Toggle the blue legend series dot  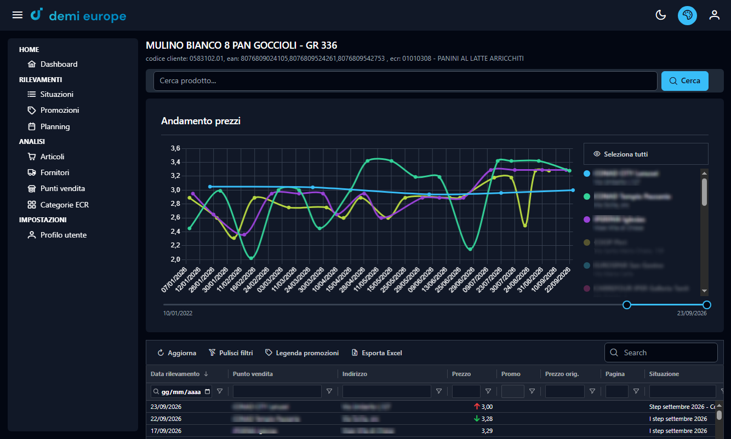(x=587, y=174)
